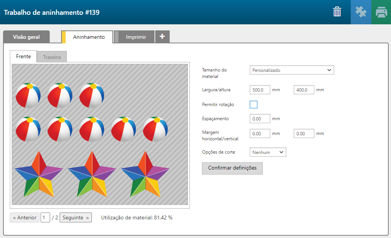Screen dimensions: 391x238
Task: Click the current page number field
Action: (x=45, y=217)
